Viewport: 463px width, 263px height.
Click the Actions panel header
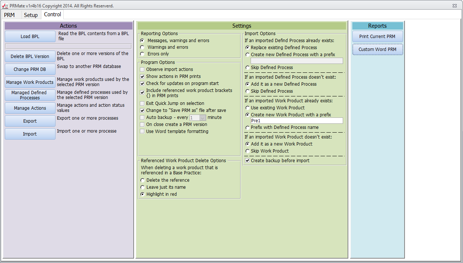coord(68,26)
